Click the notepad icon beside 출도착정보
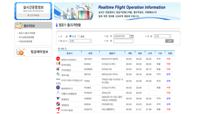Screen dimensions: 203x114 19,26
